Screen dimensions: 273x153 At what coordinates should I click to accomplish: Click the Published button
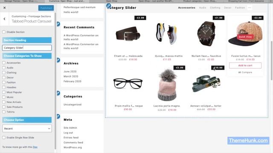pyautogui.click(x=46, y=8)
